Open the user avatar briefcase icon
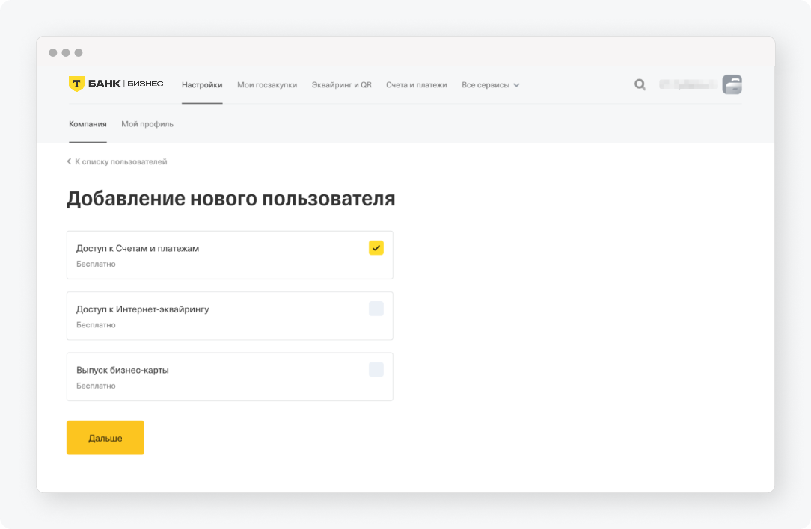This screenshot has height=529, width=811. coord(732,84)
